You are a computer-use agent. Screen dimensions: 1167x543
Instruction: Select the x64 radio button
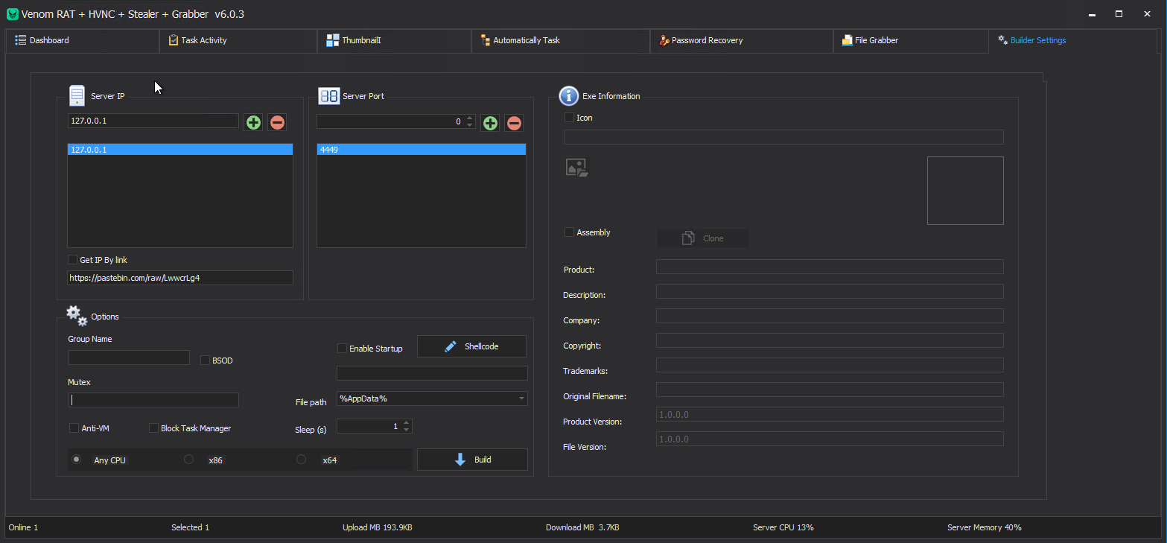301,460
